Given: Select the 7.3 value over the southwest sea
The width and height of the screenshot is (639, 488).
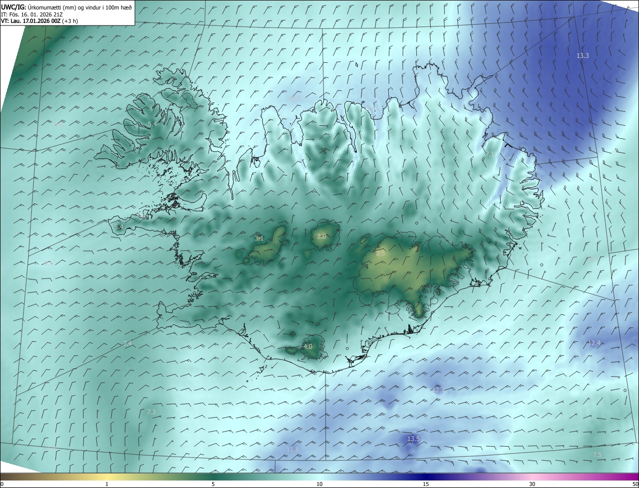Looking at the screenshot, I should coord(151,412).
